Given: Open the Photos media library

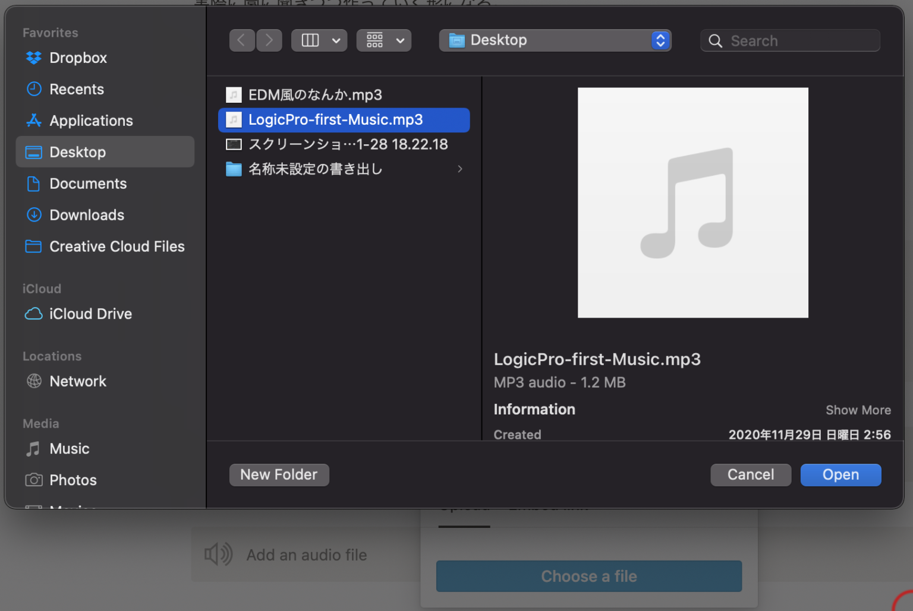Looking at the screenshot, I should [x=73, y=480].
